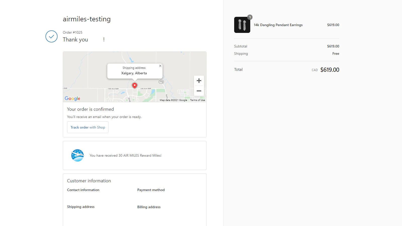The height and width of the screenshot is (226, 402).
Task: Click the 14k Dangling Pendant Earrings name
Action: pyautogui.click(x=278, y=25)
